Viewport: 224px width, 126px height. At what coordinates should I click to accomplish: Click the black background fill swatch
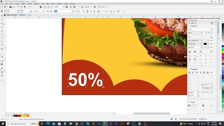click(205, 44)
